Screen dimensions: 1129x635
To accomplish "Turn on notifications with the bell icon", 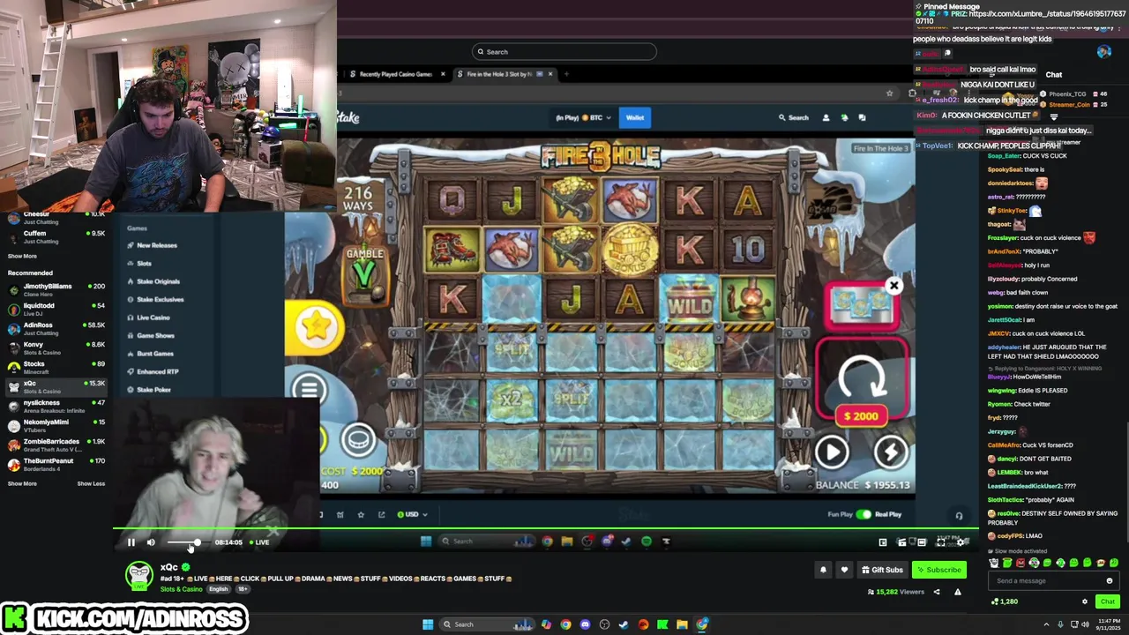I will (x=823, y=570).
